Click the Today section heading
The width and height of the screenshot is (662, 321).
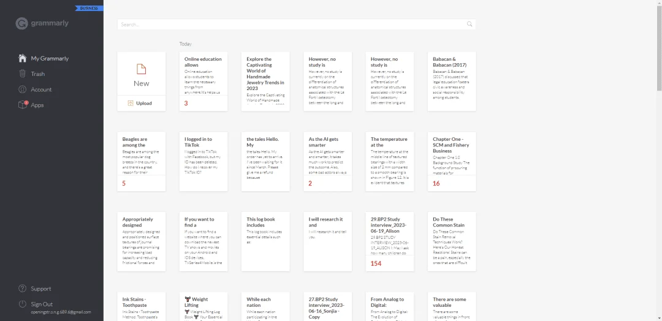tap(185, 44)
